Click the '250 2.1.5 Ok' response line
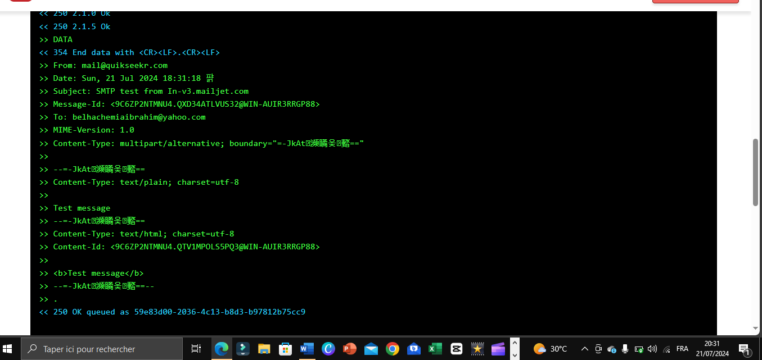The image size is (762, 360). pyautogui.click(x=75, y=26)
